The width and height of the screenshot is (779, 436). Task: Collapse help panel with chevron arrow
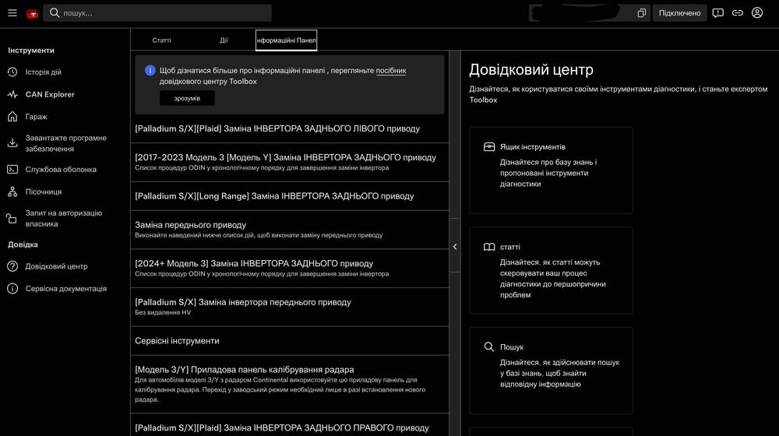455,246
